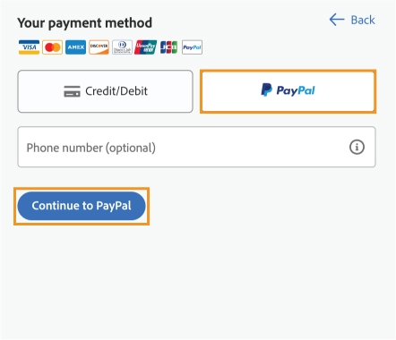Screen dimensions: 396x340
Task: Click the phone number info icon
Action: [357, 147]
